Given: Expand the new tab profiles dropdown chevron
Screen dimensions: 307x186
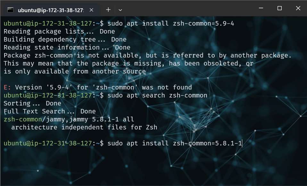Looking at the screenshot, I should coord(120,10).
